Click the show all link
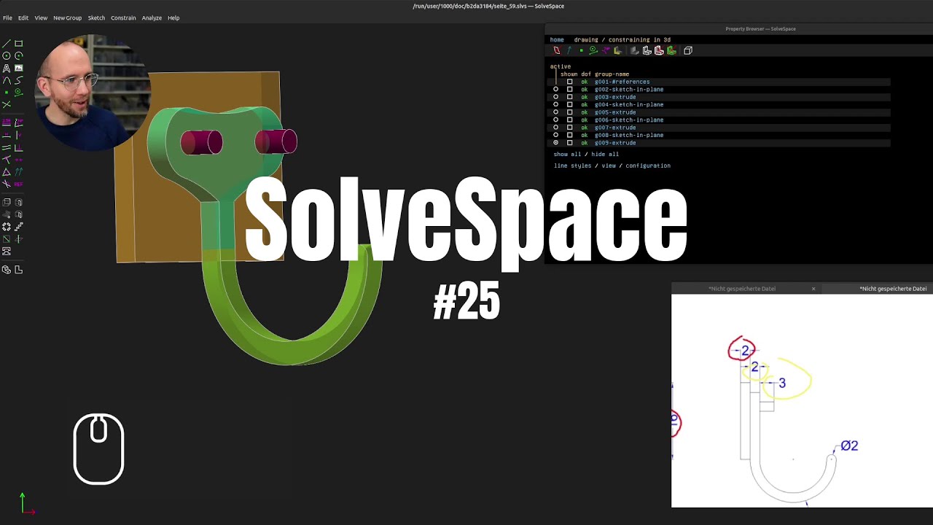Viewport: 933px width, 525px height. point(567,155)
